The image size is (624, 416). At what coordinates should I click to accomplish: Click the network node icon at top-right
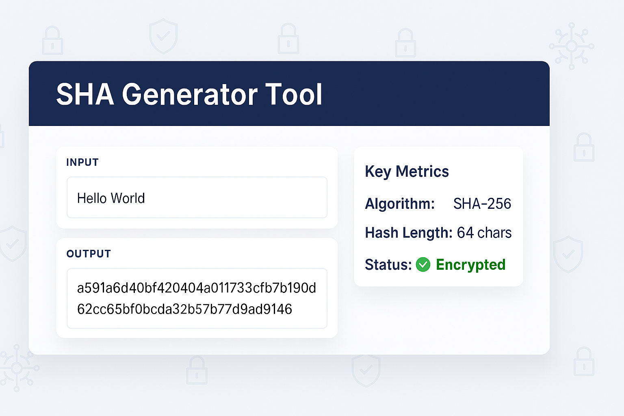(572, 46)
